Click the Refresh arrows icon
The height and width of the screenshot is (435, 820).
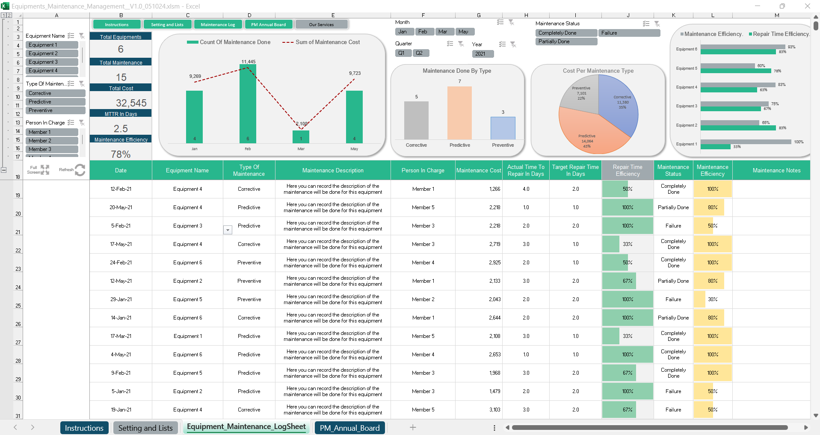point(80,170)
